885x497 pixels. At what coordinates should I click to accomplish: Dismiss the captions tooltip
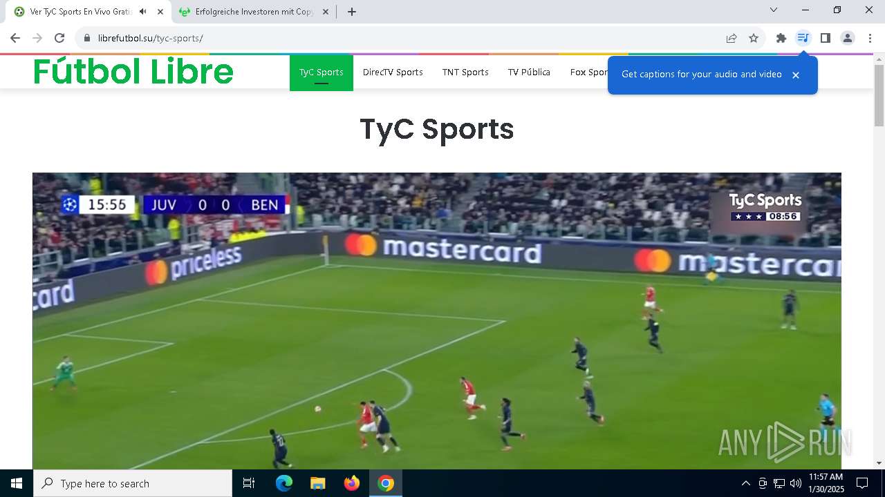tap(796, 75)
